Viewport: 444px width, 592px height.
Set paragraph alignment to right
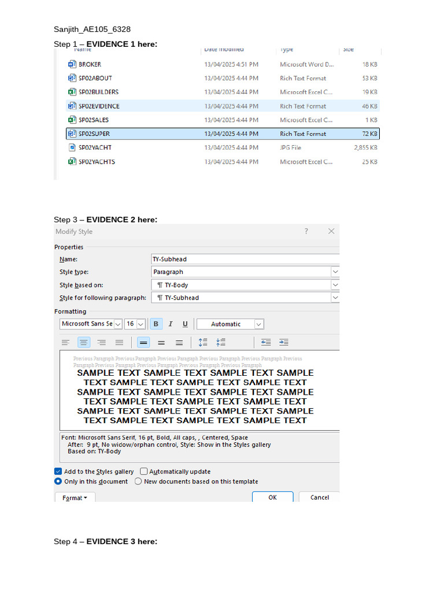102,342
